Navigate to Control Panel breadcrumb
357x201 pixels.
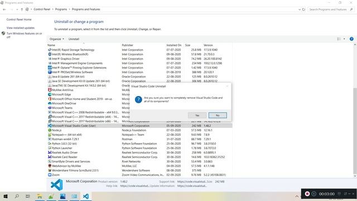pyautogui.click(x=42, y=9)
